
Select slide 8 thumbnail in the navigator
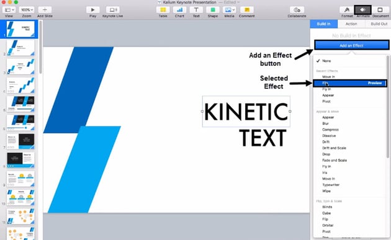(20, 160)
